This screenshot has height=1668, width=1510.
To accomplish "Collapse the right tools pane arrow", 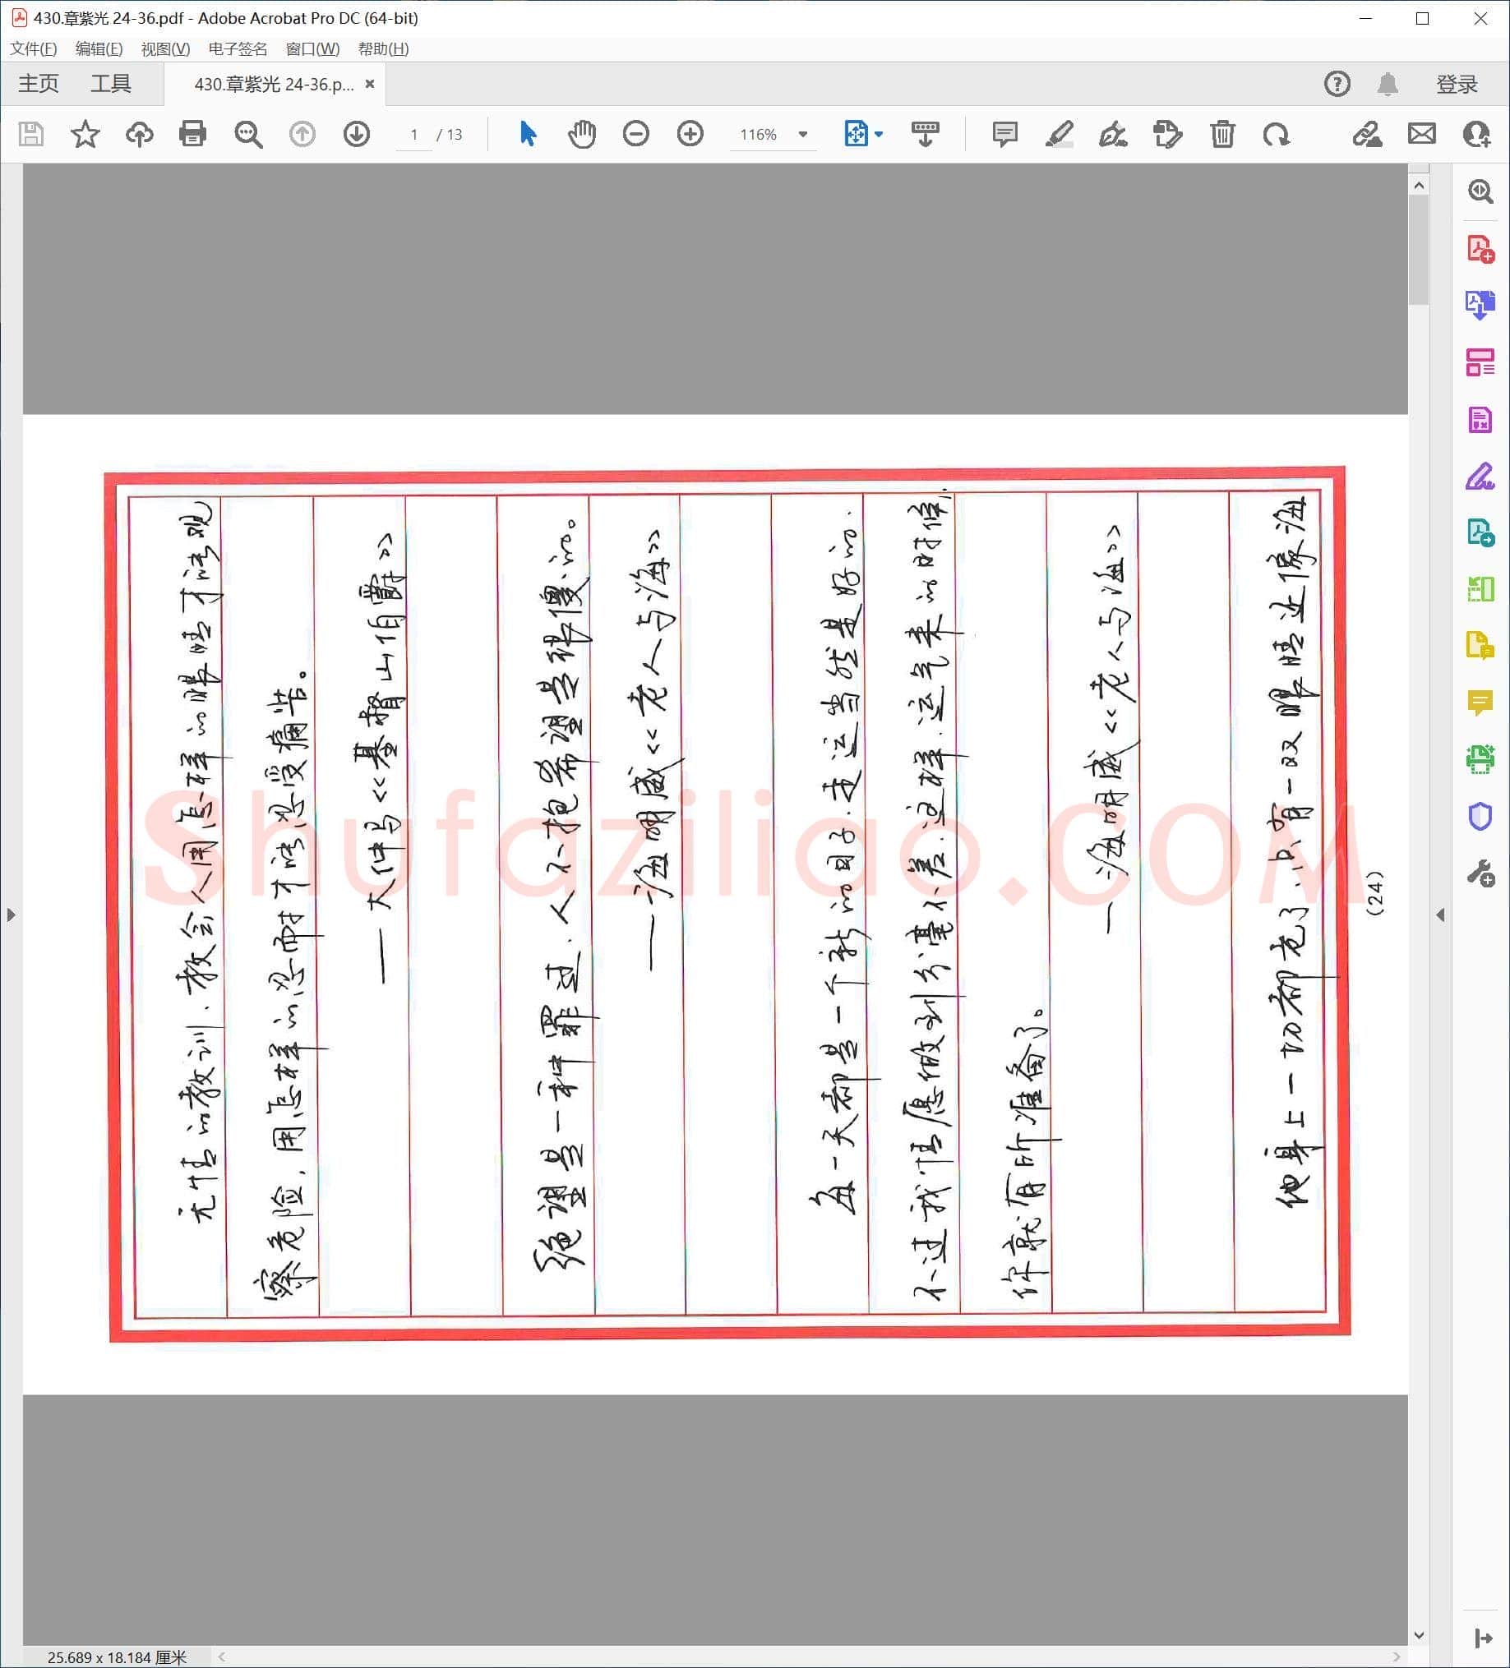I will point(1440,915).
